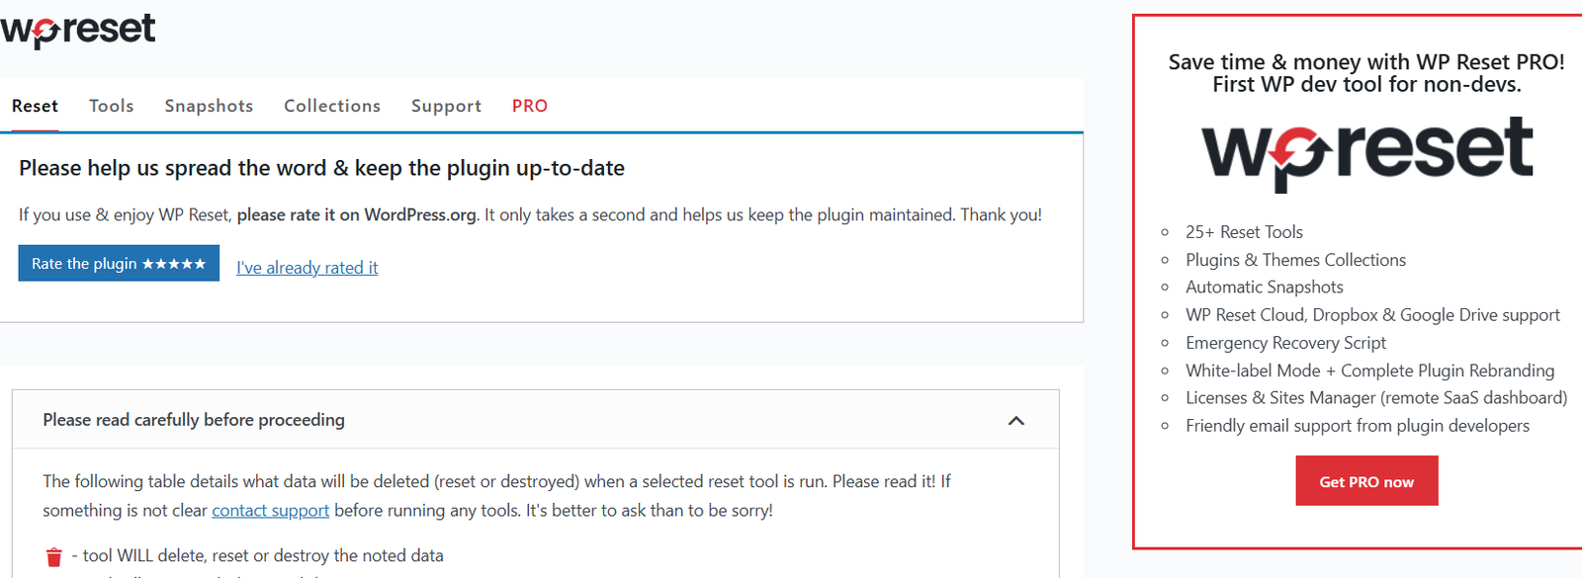This screenshot has width=1582, height=578.
Task: Go to the Collections section
Action: click(x=332, y=106)
